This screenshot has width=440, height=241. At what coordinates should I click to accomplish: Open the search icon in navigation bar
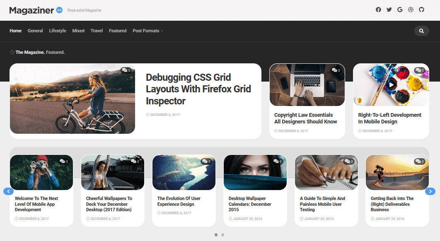[x=421, y=31]
